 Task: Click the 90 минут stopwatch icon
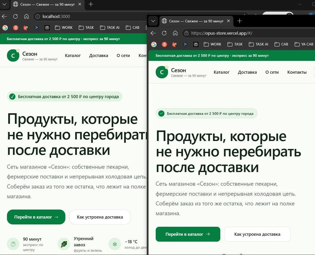click(13, 244)
